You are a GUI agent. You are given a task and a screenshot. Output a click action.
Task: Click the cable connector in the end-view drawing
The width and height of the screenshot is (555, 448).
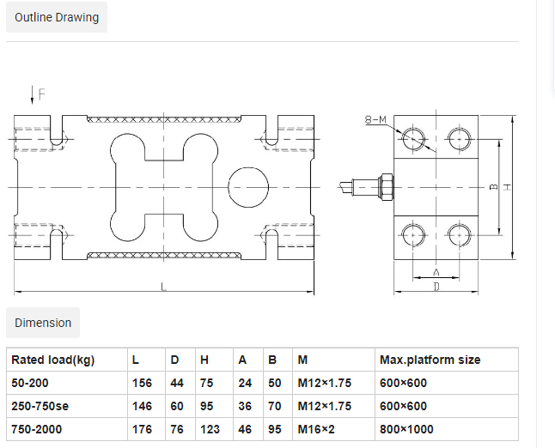(x=369, y=186)
